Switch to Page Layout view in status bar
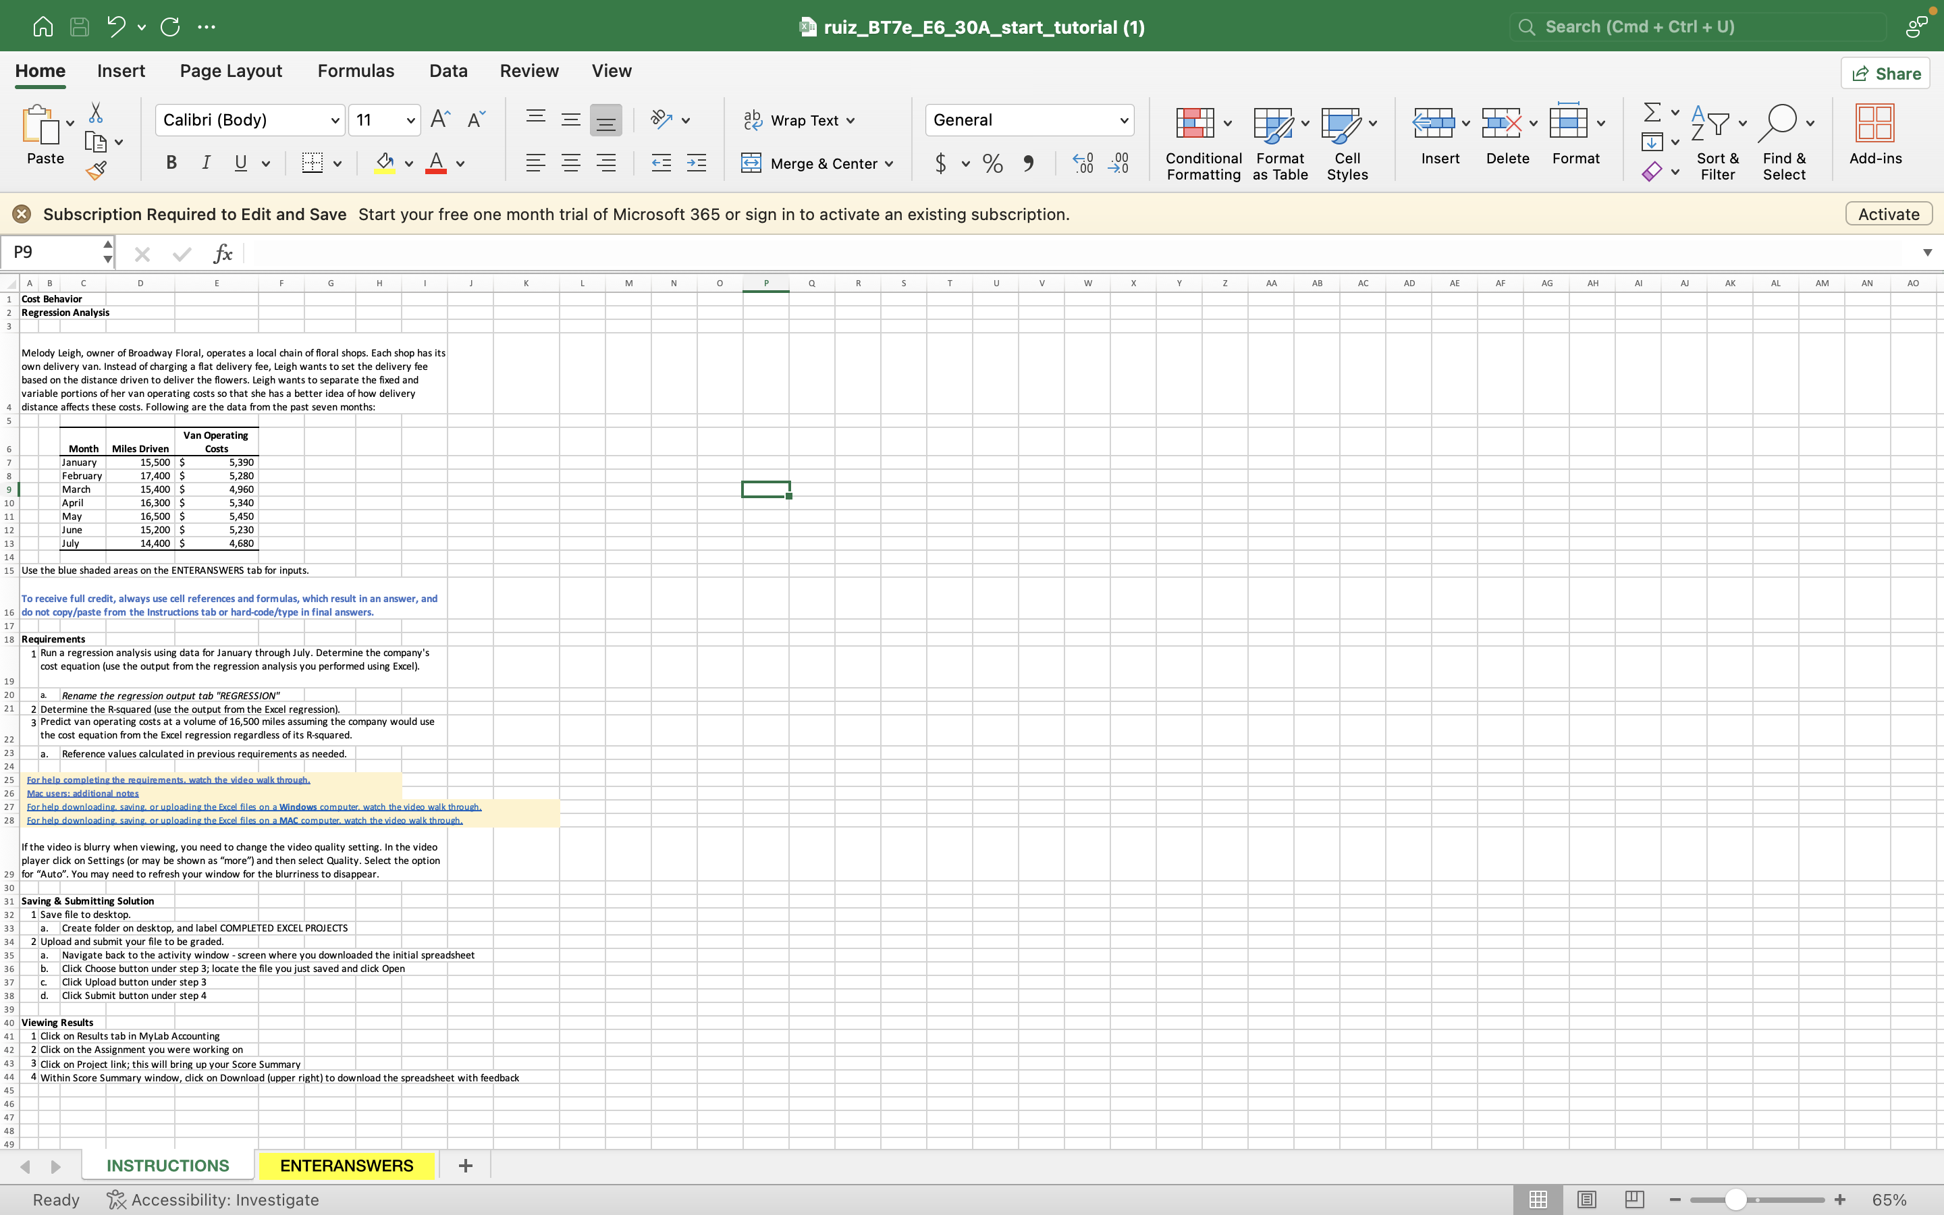Screen dimensions: 1944x1215 click(1586, 1199)
